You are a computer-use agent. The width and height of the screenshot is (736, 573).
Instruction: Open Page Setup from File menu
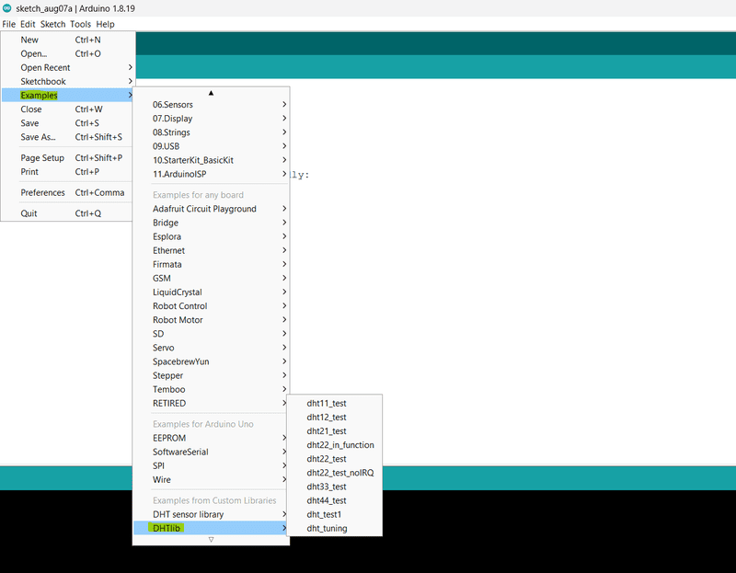pos(67,157)
